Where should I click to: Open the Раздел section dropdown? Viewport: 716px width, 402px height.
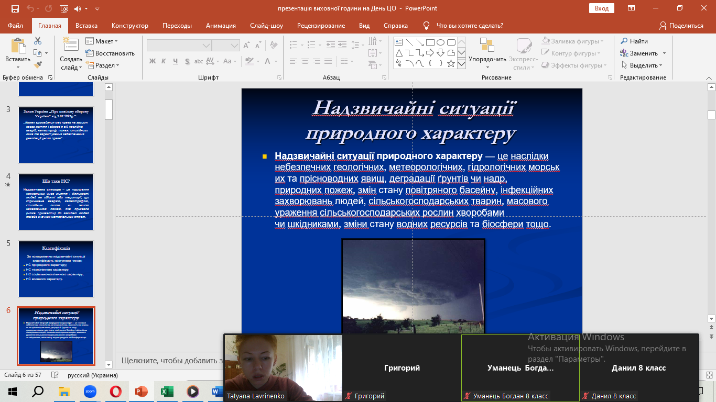click(x=103, y=65)
